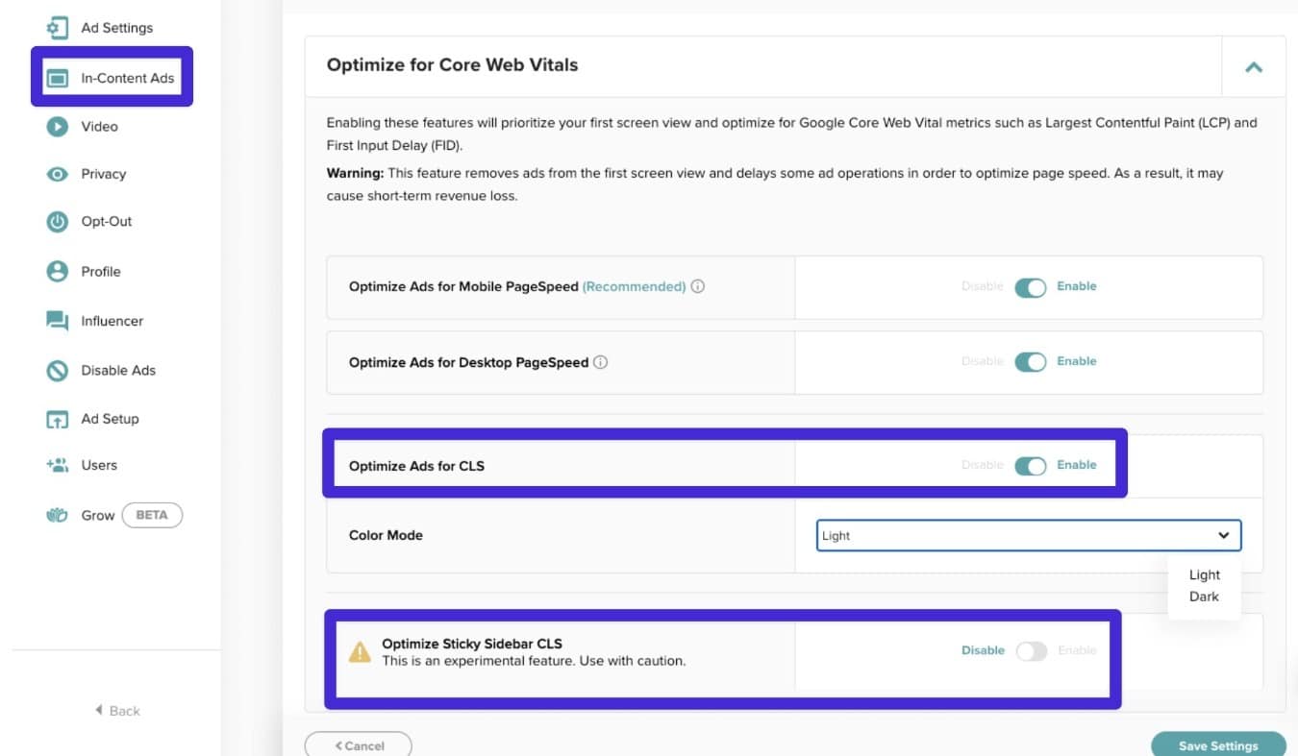Click the Mobile PageSpeed info tooltip icon
The width and height of the screenshot is (1298, 756).
[697, 286]
